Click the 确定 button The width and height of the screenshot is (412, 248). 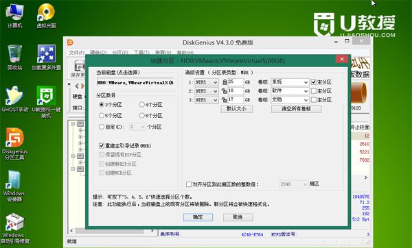[x=198, y=217]
